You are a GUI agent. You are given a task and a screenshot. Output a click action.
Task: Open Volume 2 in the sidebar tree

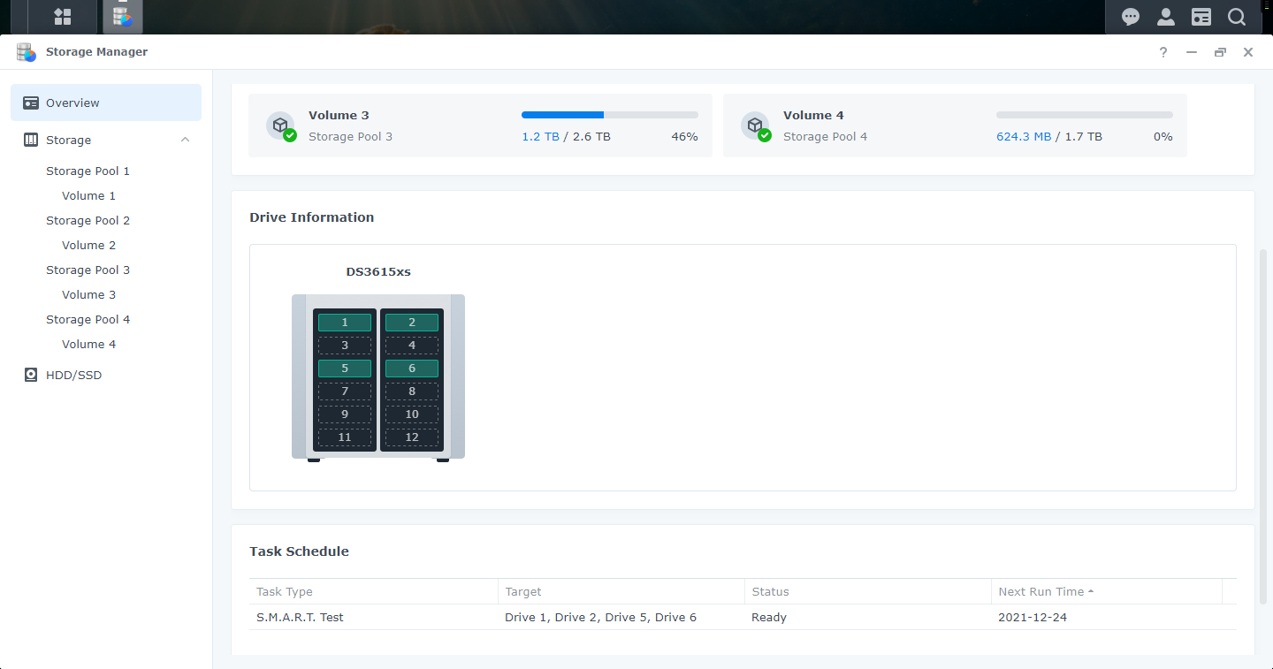(88, 245)
